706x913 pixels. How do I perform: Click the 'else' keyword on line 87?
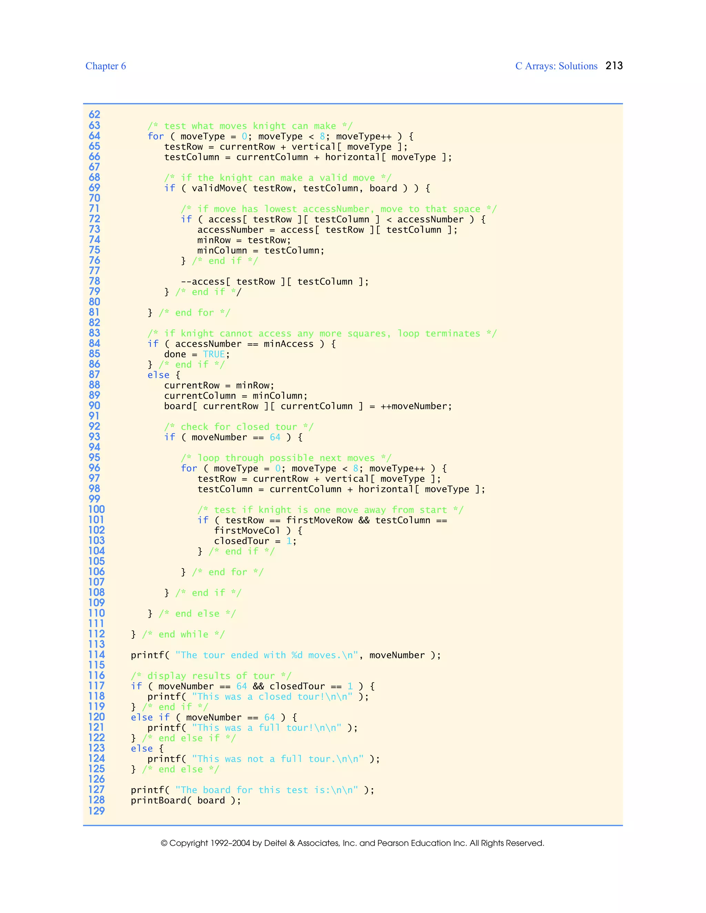tap(158, 375)
